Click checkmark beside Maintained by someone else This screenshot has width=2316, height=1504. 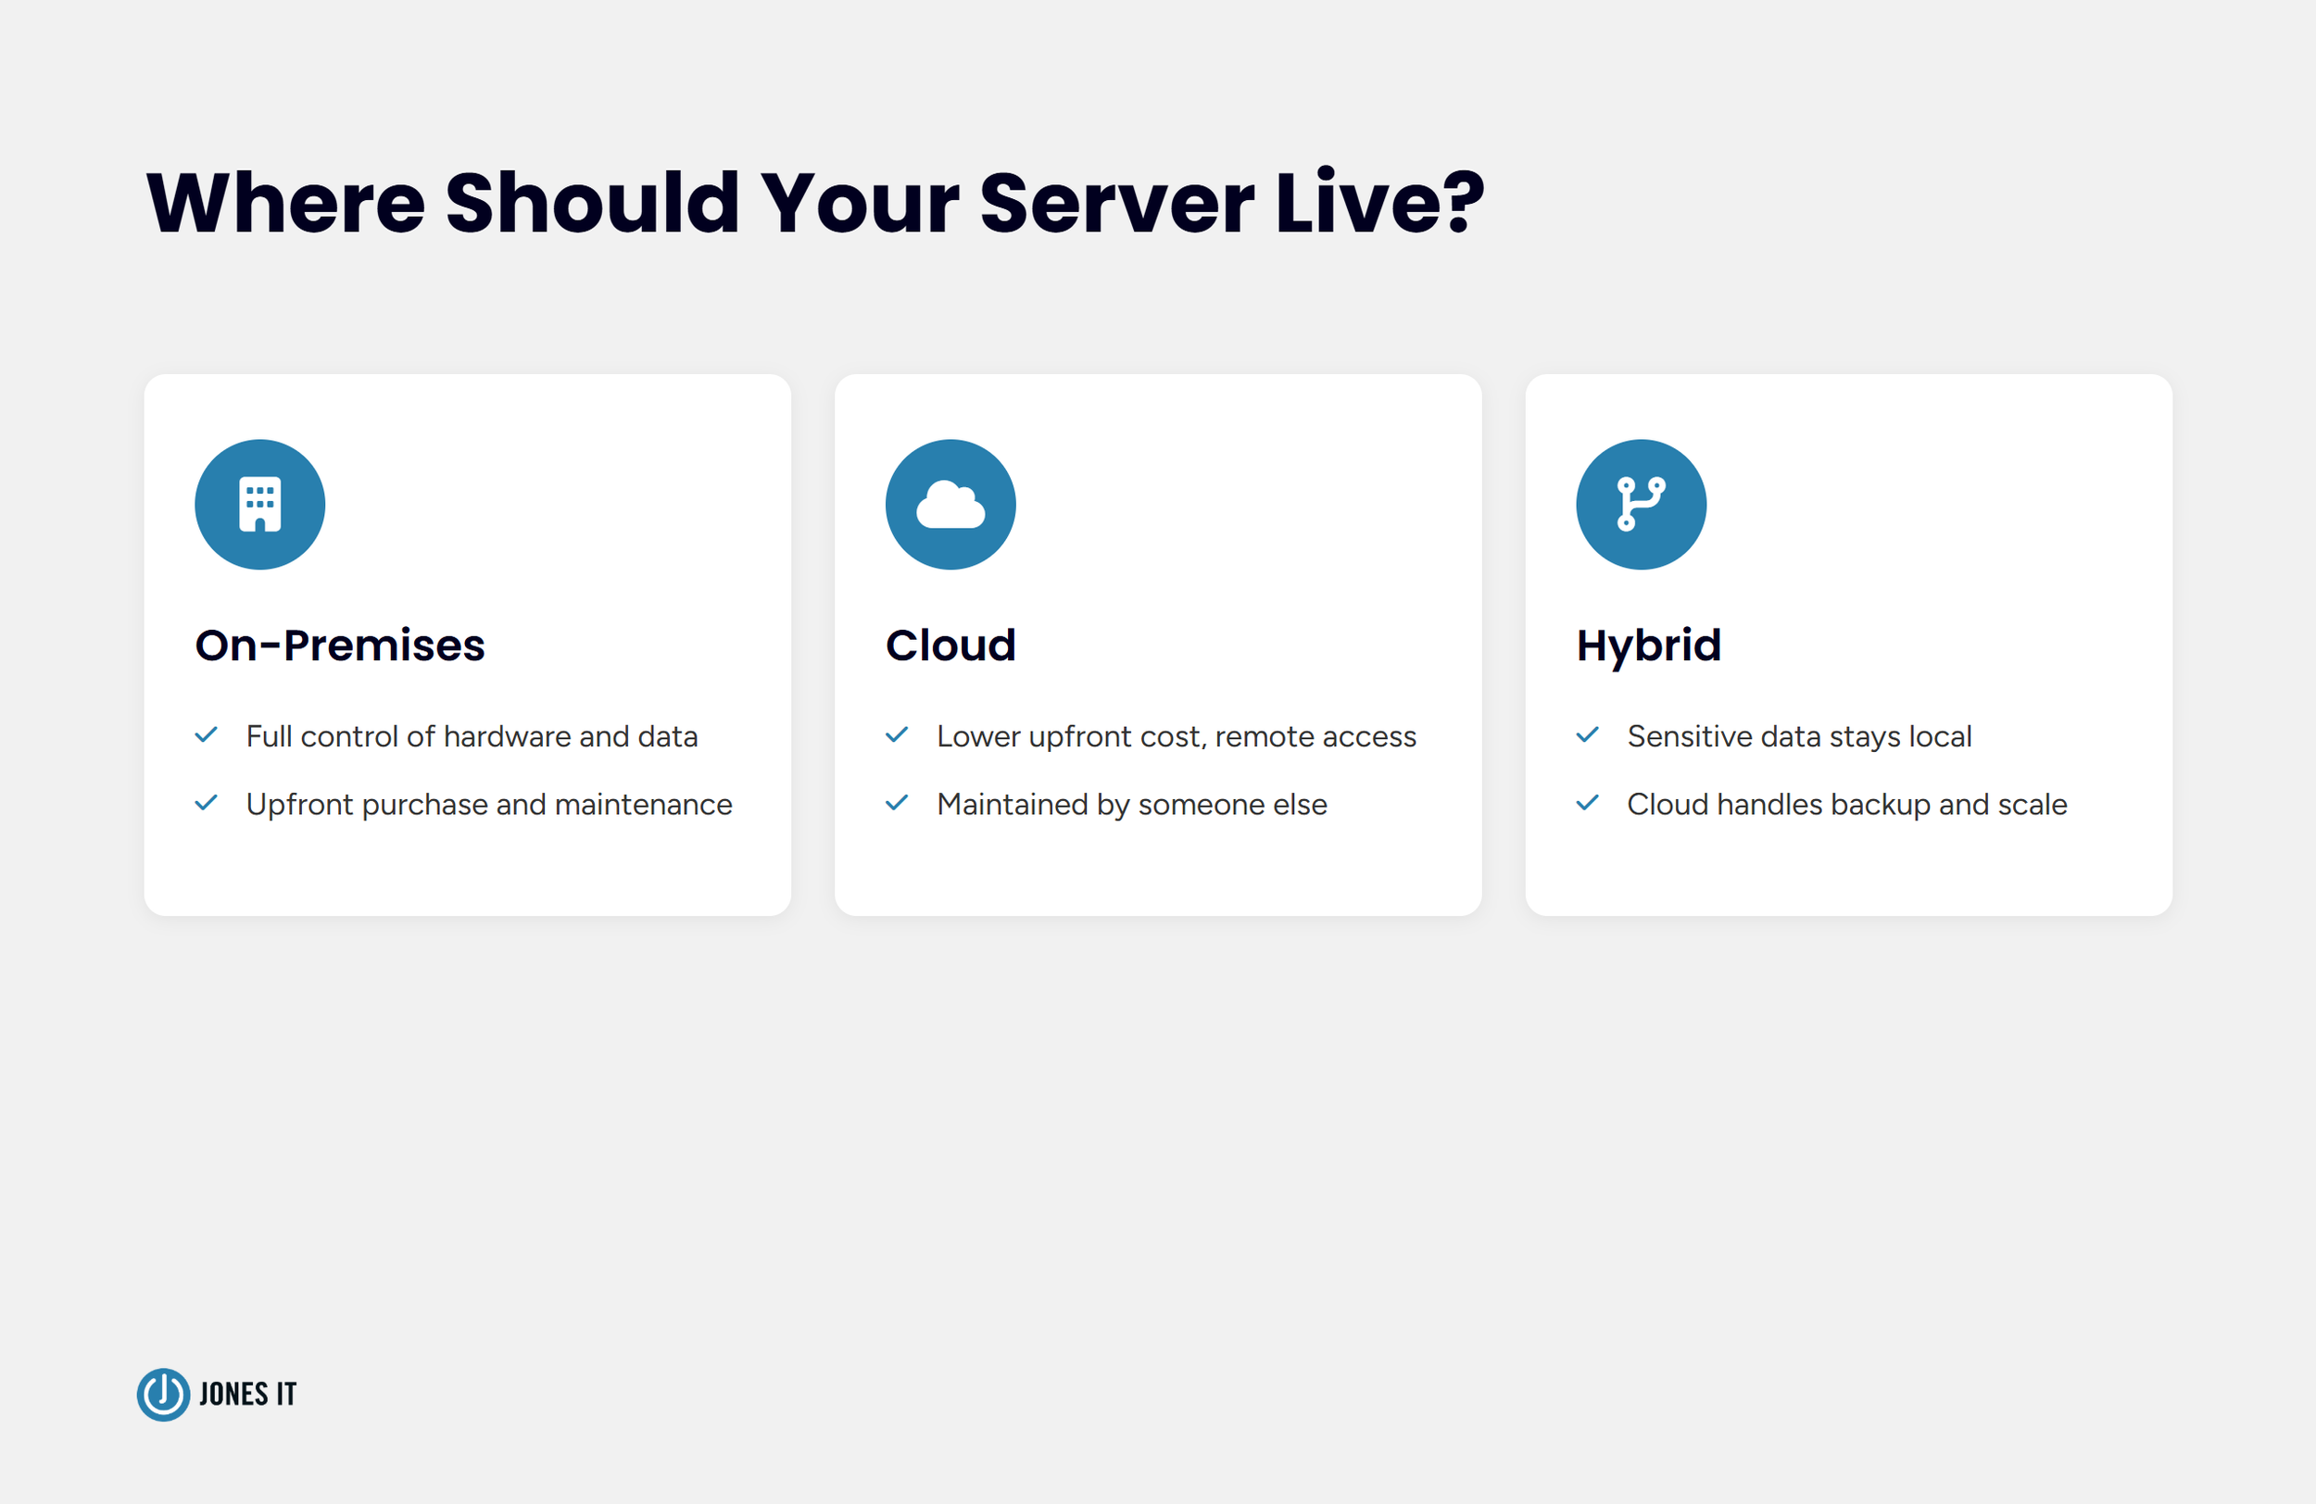897,804
